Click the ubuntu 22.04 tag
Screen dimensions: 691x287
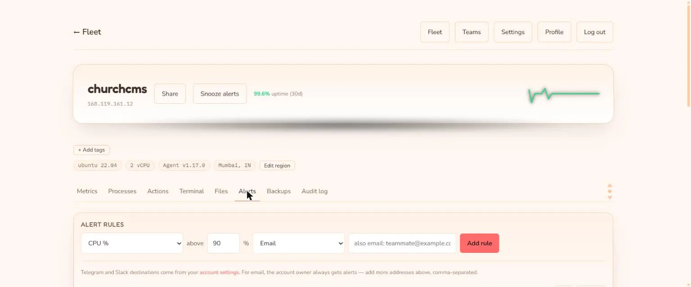[98, 165]
